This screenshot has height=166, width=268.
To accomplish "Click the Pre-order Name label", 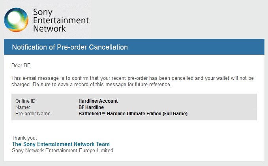I will (x=34, y=114).
